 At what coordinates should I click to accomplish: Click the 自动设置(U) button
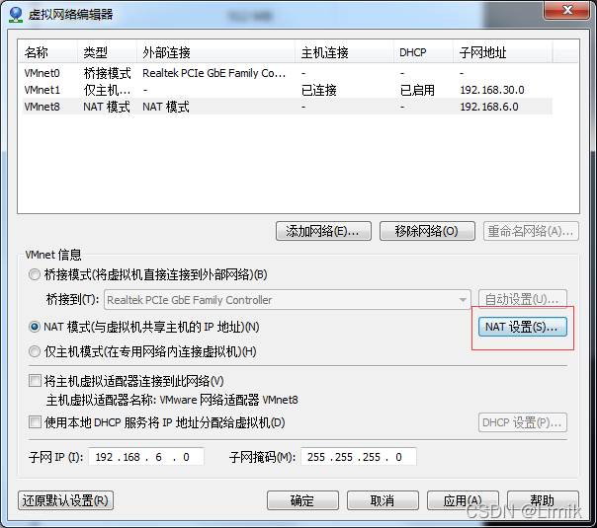point(522,299)
